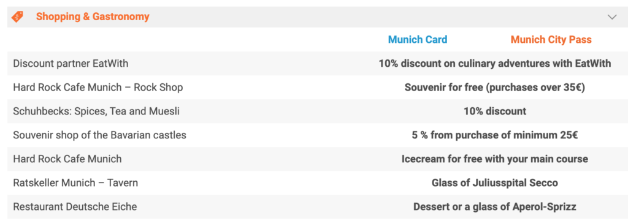Click Hard Rock Cafe Munich – Rock Shop
Image resolution: width=628 pixels, height=221 pixels.
98,87
